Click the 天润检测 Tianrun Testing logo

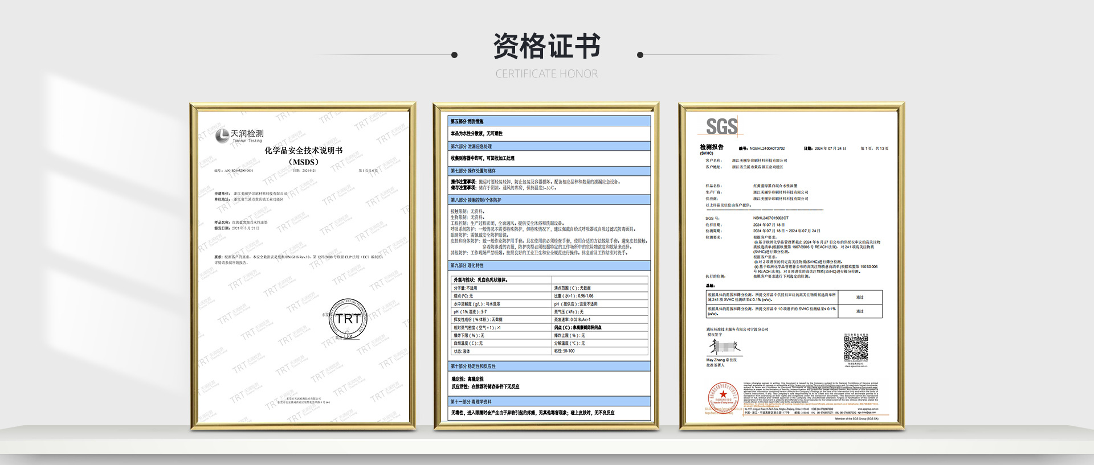click(239, 135)
